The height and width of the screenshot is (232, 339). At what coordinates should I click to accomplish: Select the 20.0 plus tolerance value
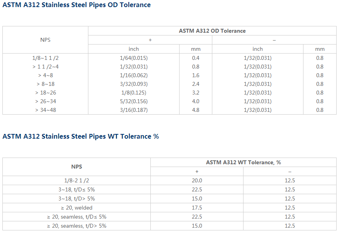point(197,180)
